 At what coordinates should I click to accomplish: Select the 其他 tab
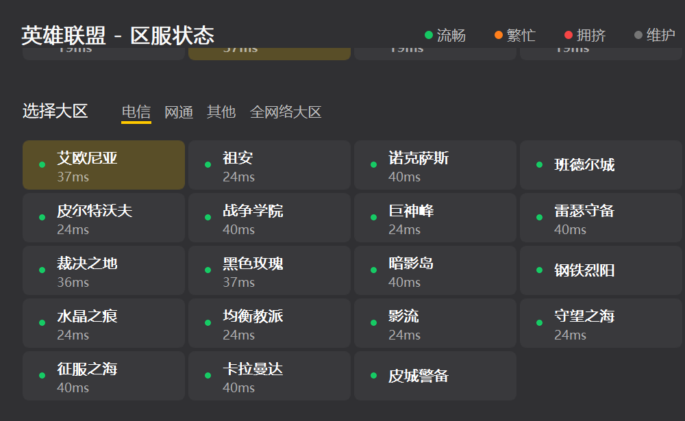tap(221, 112)
